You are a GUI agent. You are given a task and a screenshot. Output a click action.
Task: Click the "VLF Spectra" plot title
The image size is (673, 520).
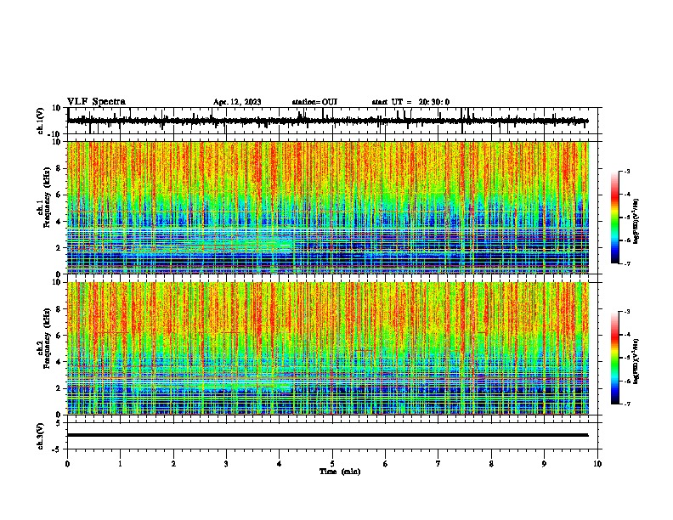(x=96, y=102)
